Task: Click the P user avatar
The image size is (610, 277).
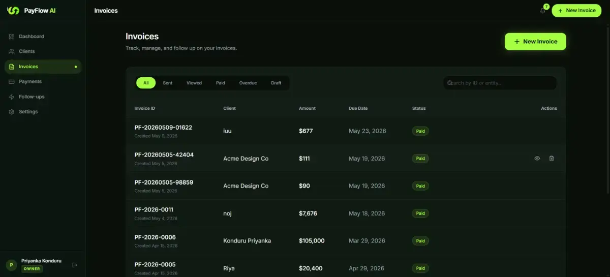Action: (12, 265)
